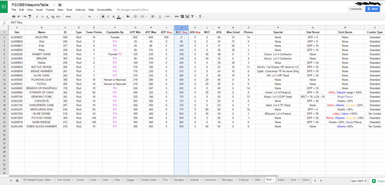This screenshot has height=185, width=385.
Task: Open the Accessibility menu
Action: 104,10
